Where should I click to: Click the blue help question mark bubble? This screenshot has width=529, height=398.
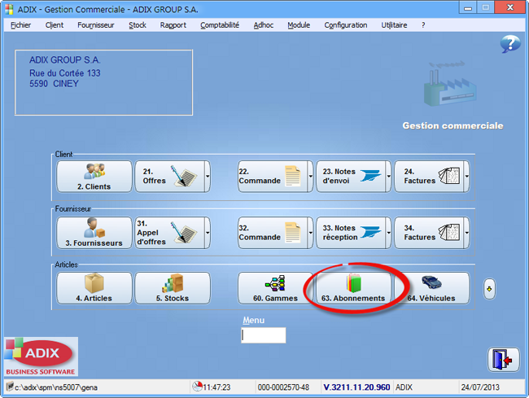pyautogui.click(x=509, y=44)
